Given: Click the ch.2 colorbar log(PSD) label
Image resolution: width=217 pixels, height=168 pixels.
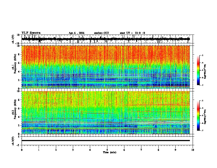Looking at the screenshot, I should 205,117.
